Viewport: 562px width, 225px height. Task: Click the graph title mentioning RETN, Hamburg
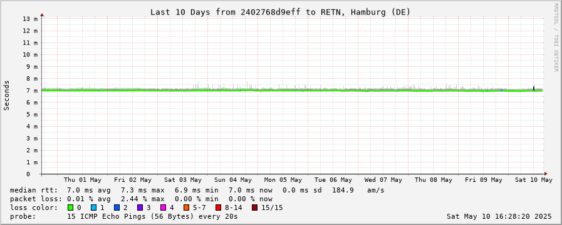click(x=280, y=12)
